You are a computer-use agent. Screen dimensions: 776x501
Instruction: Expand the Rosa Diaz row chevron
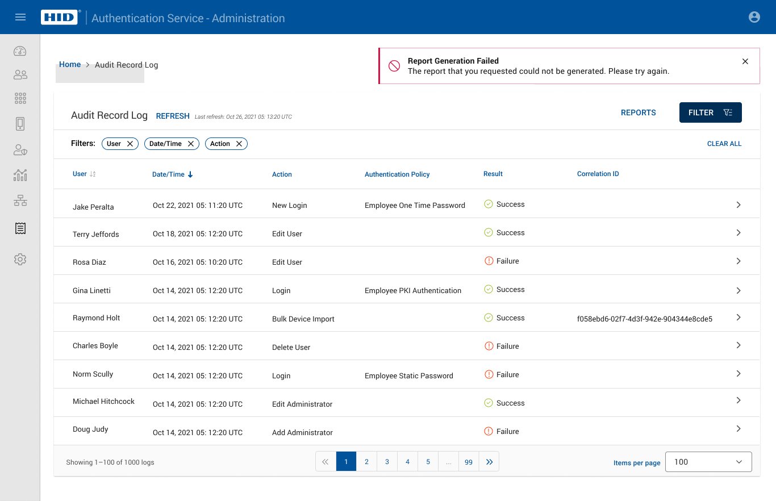pyautogui.click(x=739, y=261)
